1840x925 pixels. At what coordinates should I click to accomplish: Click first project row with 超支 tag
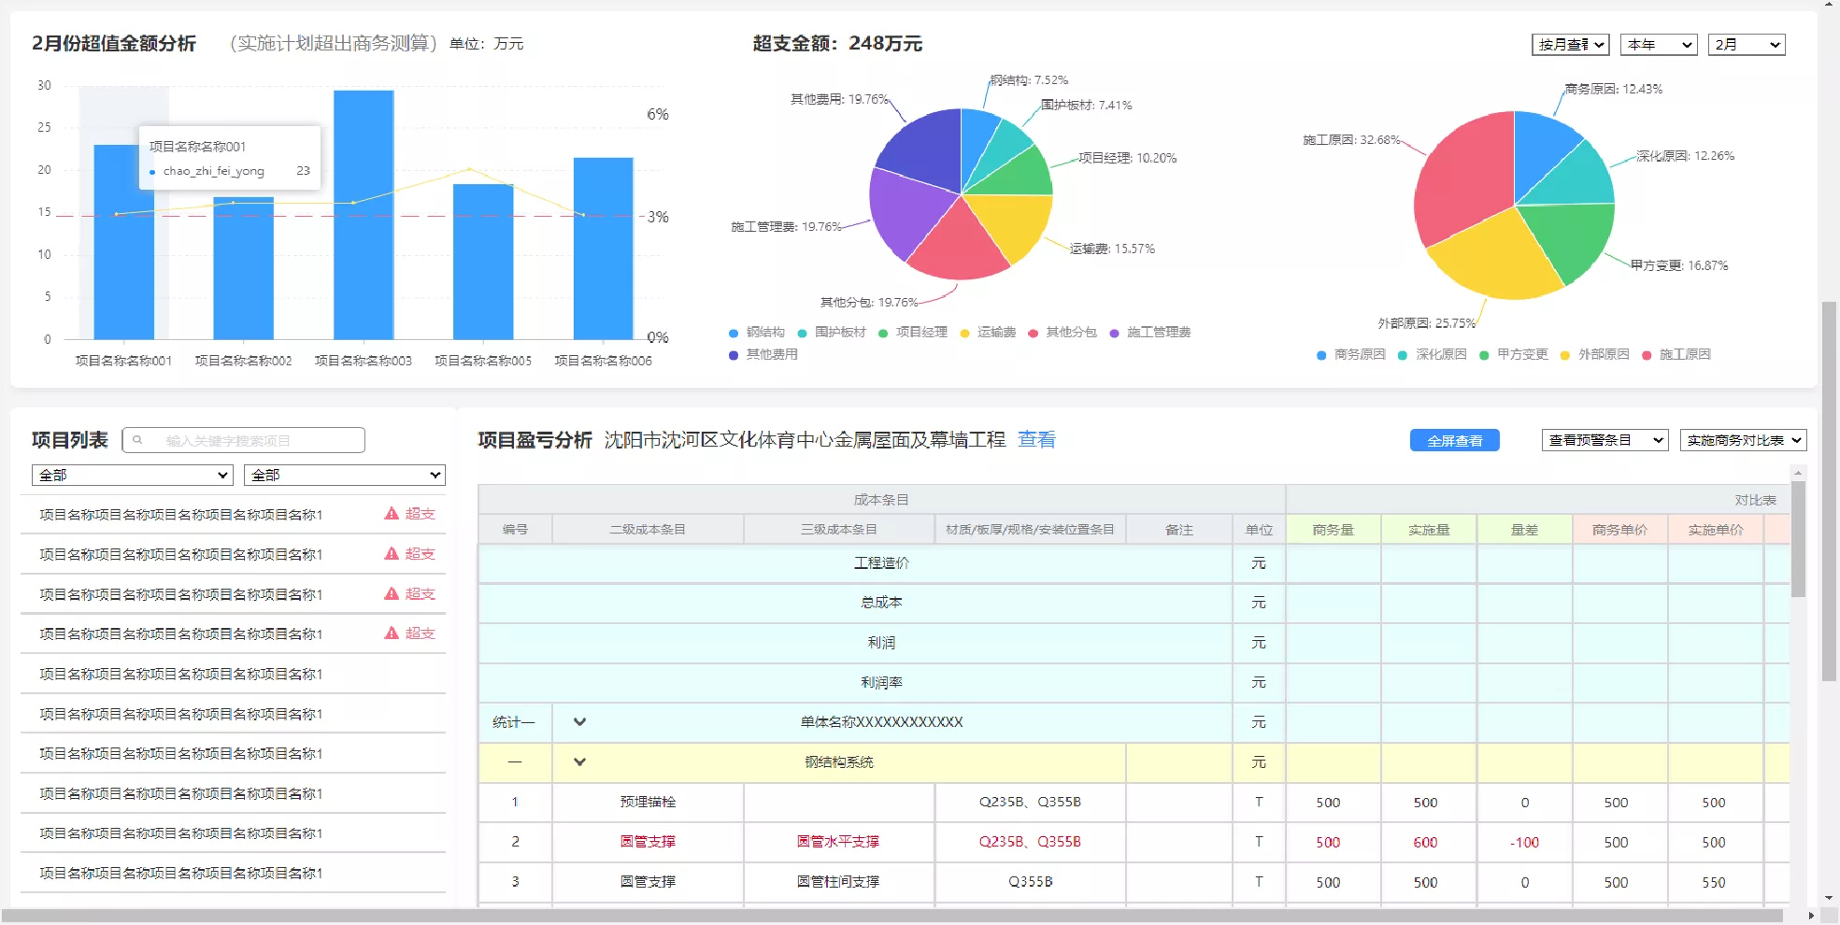233,515
